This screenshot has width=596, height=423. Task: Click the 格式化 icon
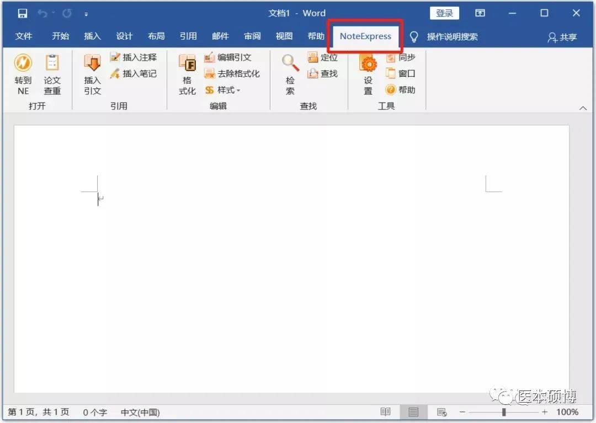(x=187, y=74)
